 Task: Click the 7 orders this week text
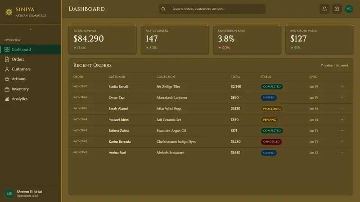tap(334, 65)
